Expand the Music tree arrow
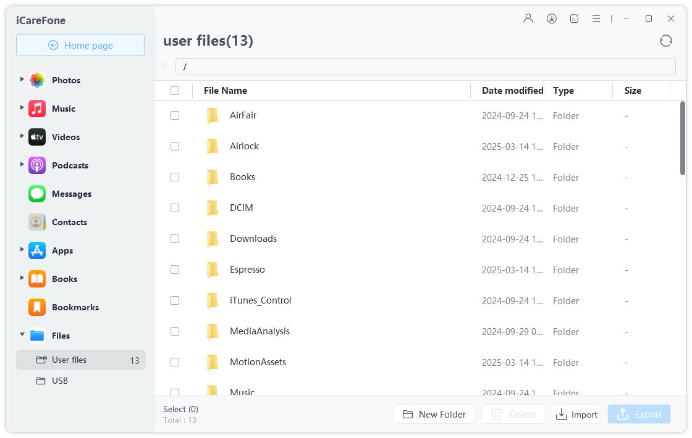692x438 pixels. pos(22,107)
